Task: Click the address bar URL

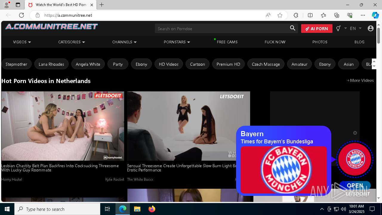Action: click(68, 15)
